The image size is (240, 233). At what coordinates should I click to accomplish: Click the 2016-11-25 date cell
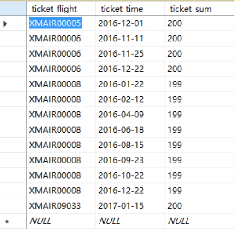(130, 53)
